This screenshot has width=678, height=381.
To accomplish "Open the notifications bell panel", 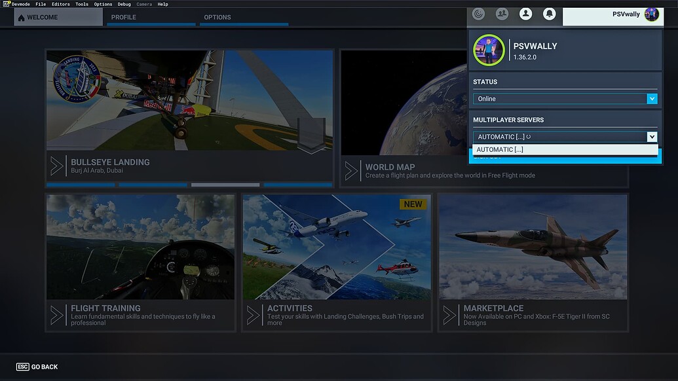I will click(549, 13).
